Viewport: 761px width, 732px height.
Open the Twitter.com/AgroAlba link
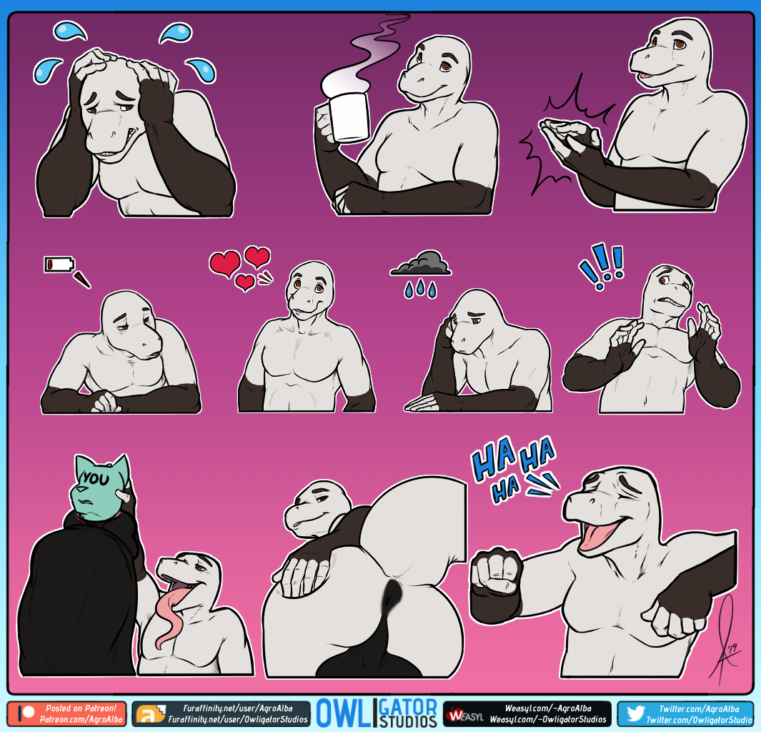[699, 709]
